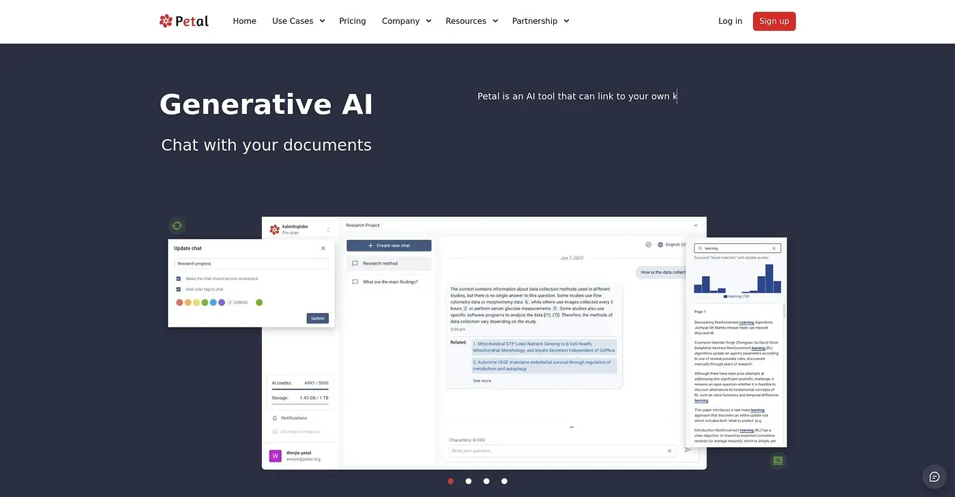
Task: Expand the Research Project chevron
Action: pyautogui.click(x=696, y=225)
